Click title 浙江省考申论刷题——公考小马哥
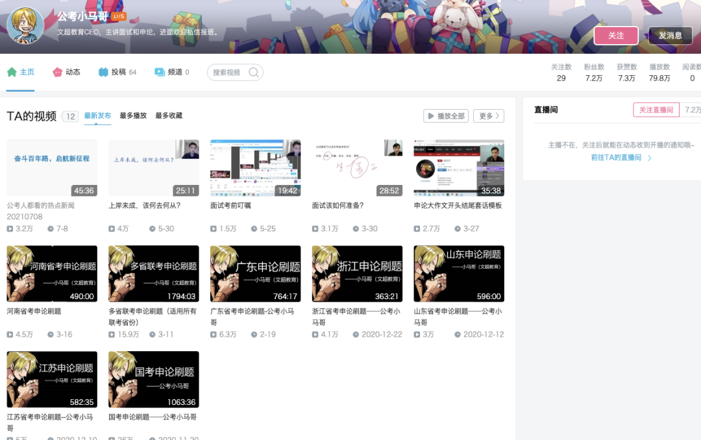 356,317
